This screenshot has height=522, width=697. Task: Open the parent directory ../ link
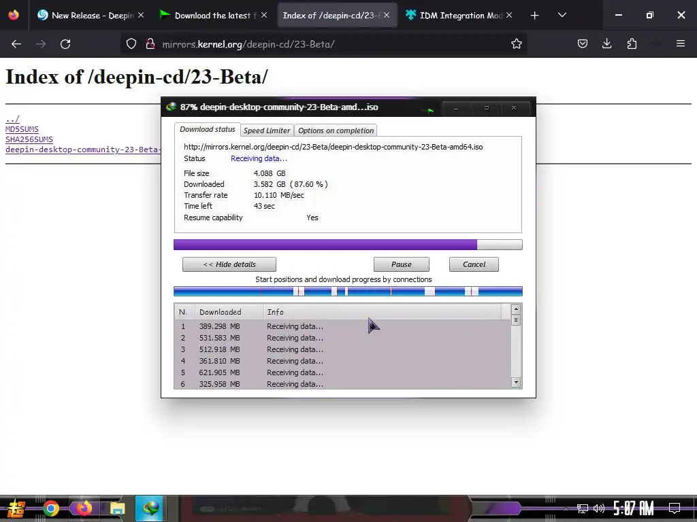(x=12, y=119)
